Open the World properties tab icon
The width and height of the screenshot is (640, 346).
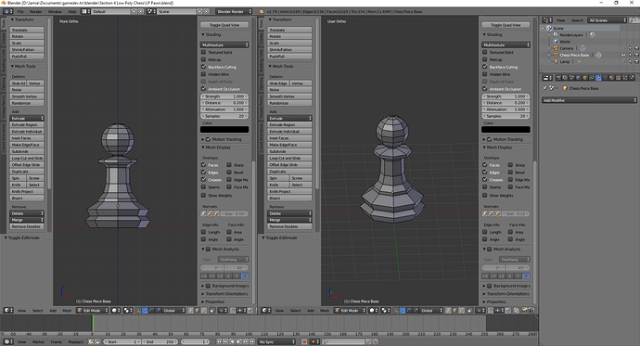(x=579, y=78)
